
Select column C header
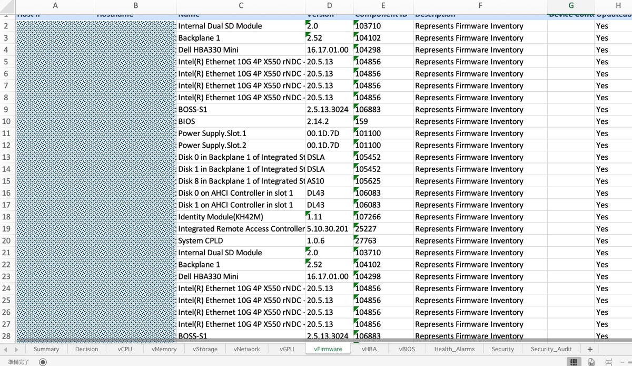pyautogui.click(x=241, y=6)
